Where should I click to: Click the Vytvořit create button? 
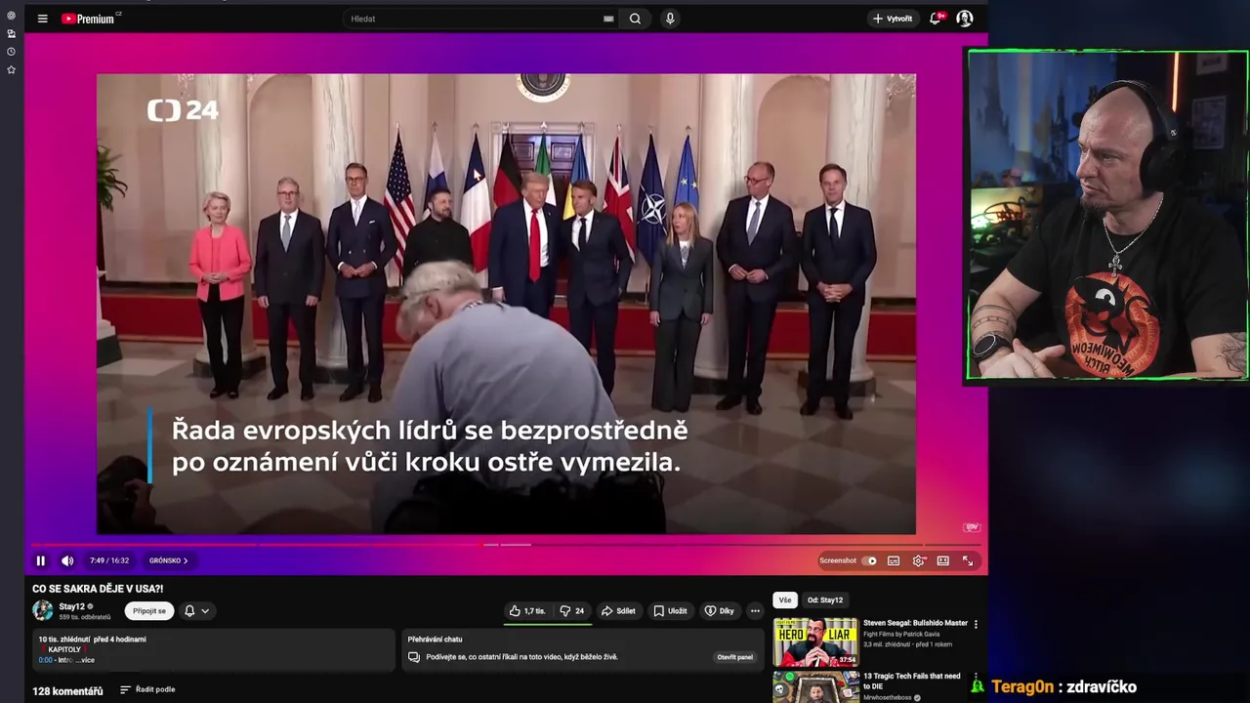tap(892, 19)
